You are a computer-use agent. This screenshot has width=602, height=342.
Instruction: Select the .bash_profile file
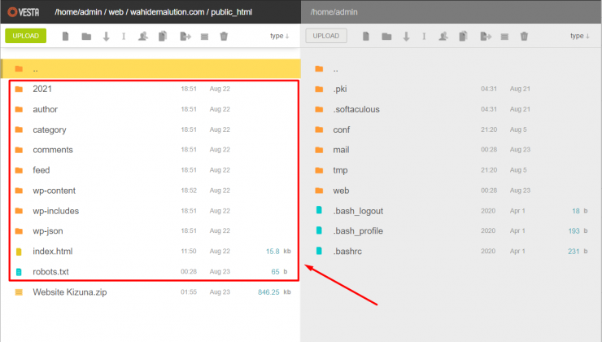pyautogui.click(x=451, y=231)
